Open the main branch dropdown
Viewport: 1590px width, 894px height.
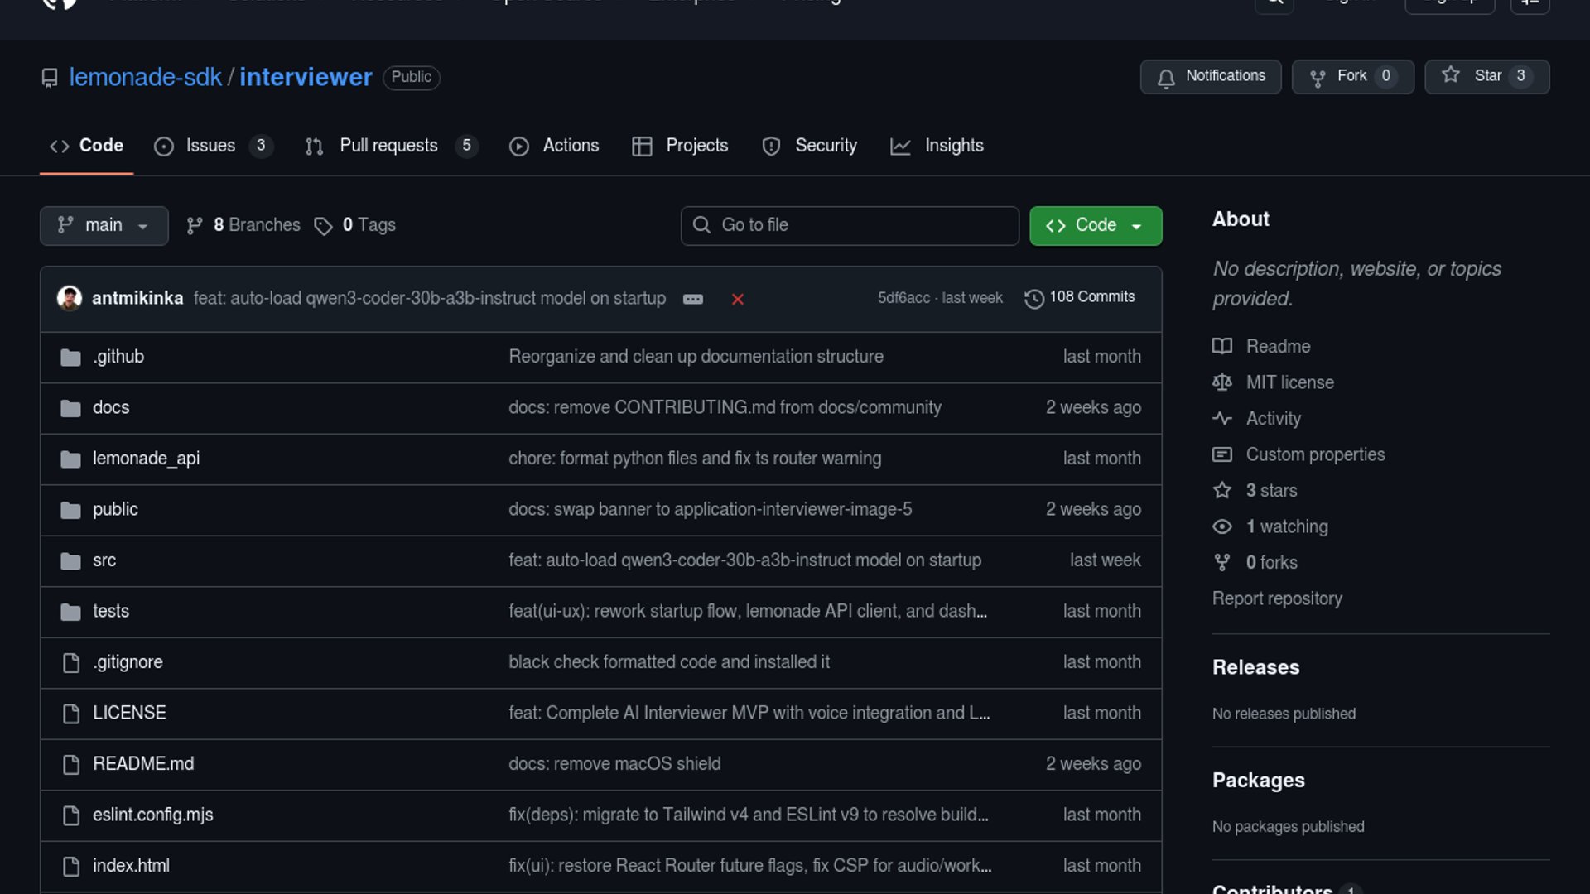point(104,225)
